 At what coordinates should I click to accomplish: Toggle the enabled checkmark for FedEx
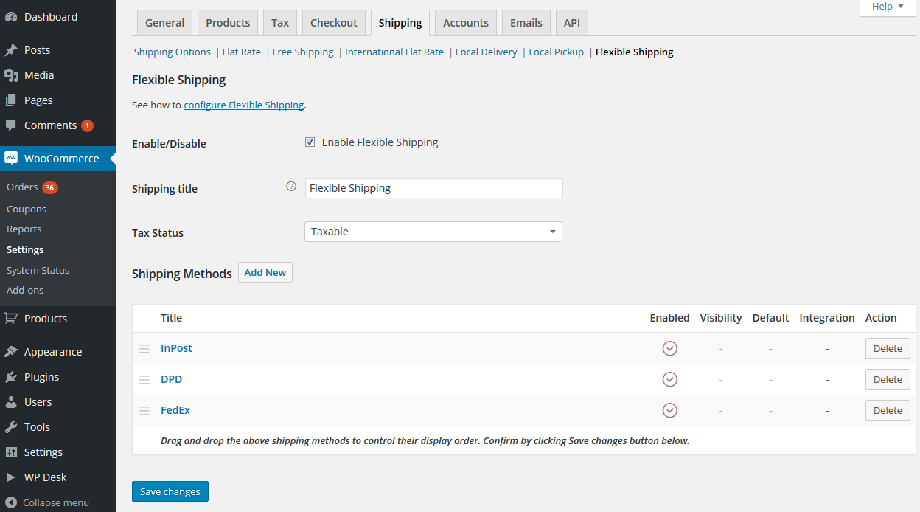click(669, 410)
